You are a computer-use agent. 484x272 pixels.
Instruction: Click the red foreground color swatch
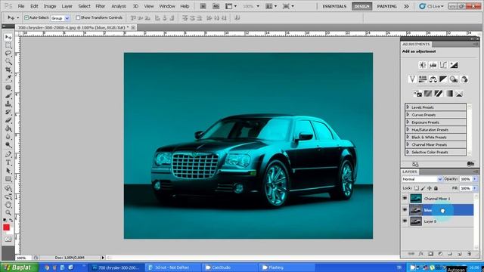[6, 227]
